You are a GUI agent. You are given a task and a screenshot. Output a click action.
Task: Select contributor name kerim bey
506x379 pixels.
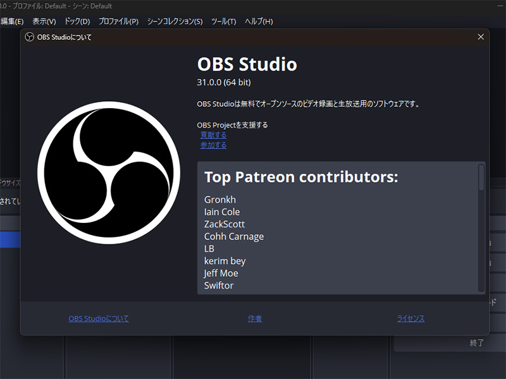[x=225, y=261]
